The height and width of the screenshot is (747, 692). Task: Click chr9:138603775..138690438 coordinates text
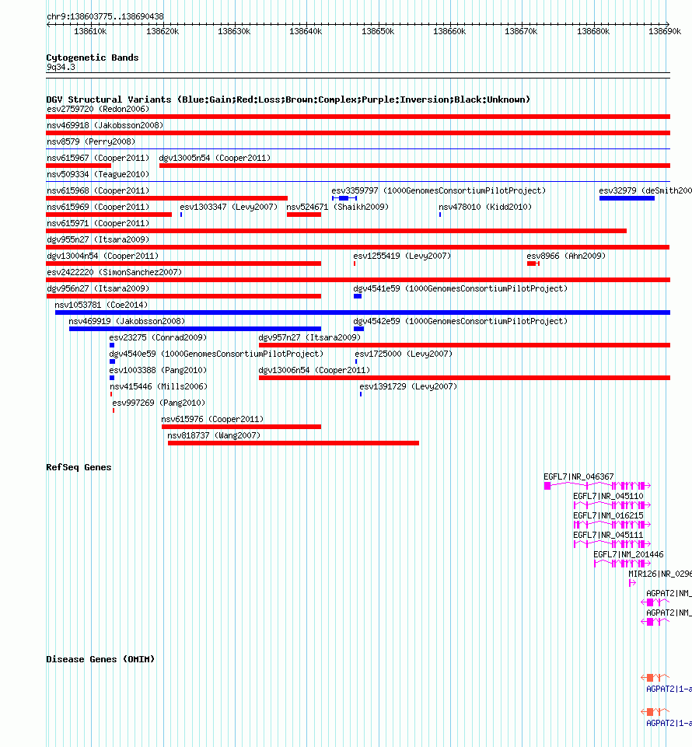pyautogui.click(x=105, y=16)
